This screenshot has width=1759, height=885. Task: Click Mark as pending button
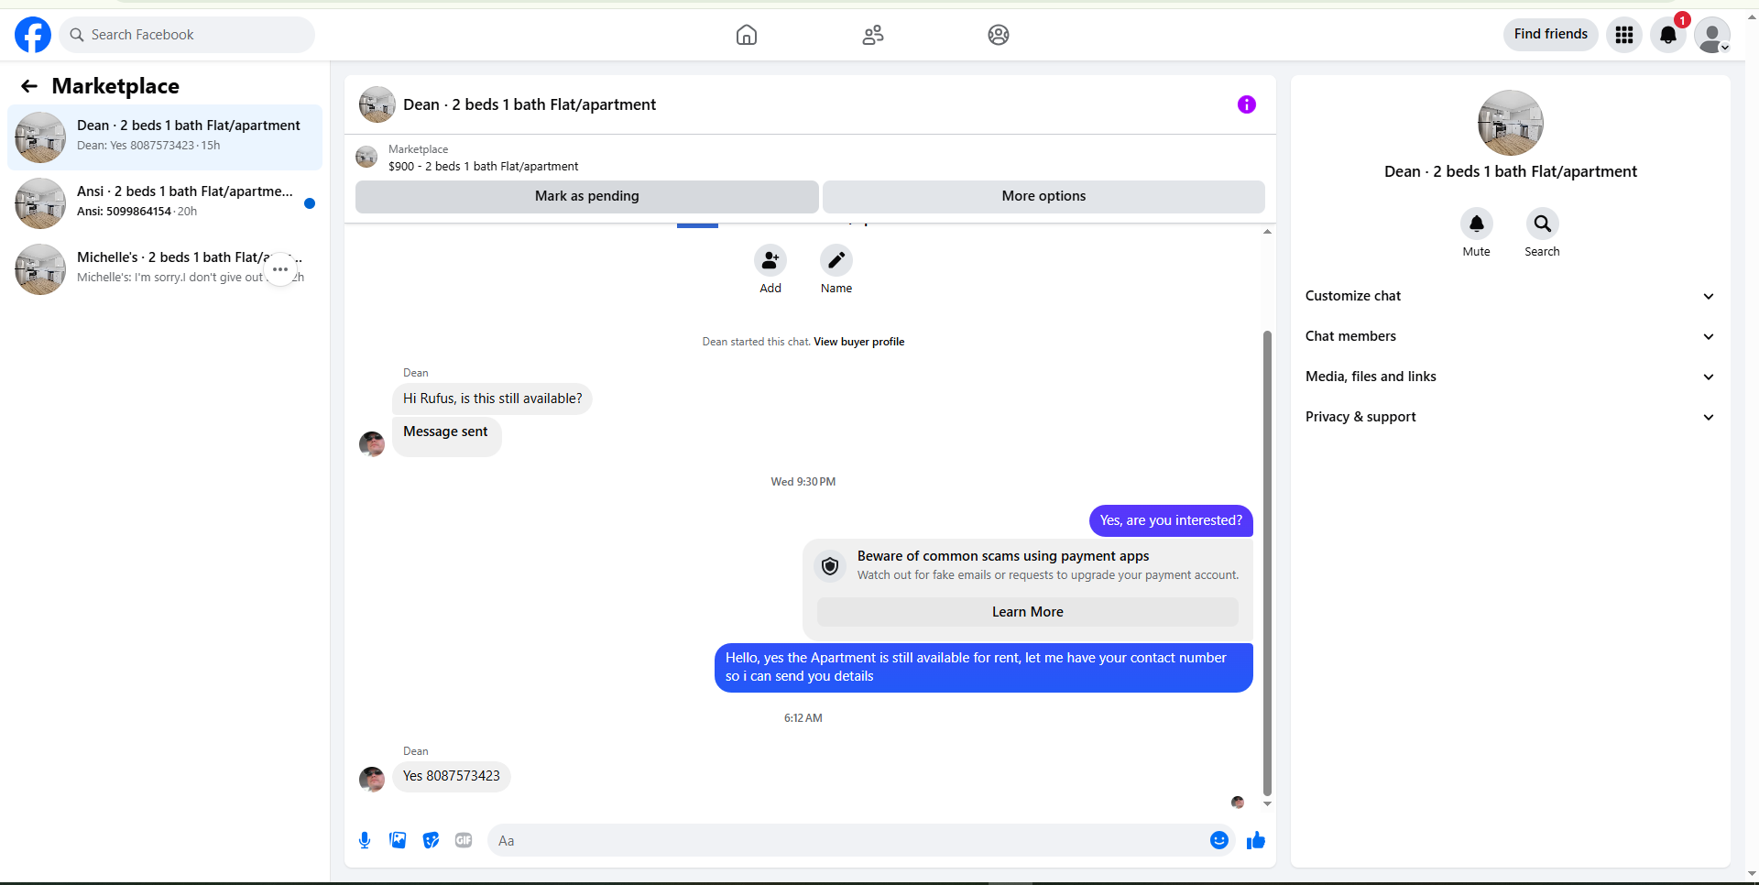click(x=587, y=196)
